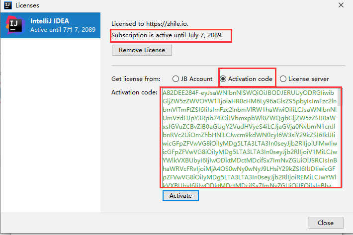Viewport: 353px width, 235px height.
Task: Select the Activation code radio option
Action: point(246,79)
